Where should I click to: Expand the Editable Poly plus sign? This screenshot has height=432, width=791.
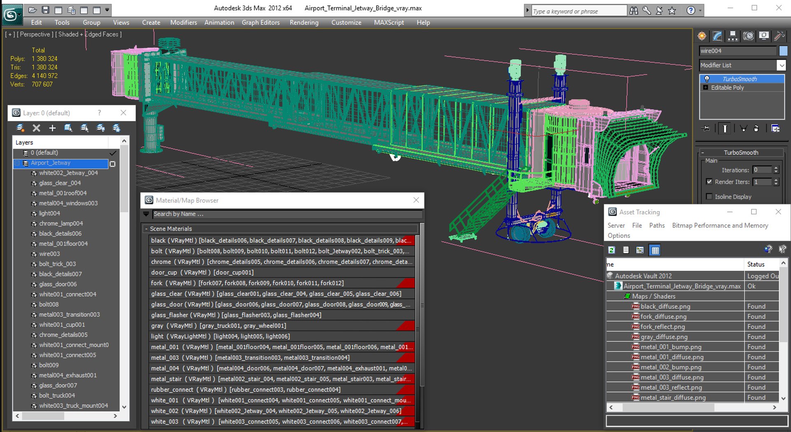706,88
